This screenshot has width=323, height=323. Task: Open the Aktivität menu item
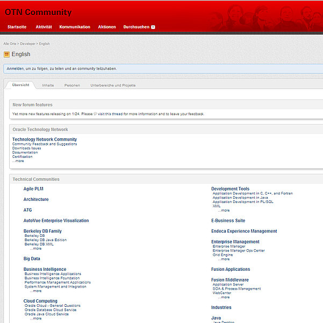[44, 27]
